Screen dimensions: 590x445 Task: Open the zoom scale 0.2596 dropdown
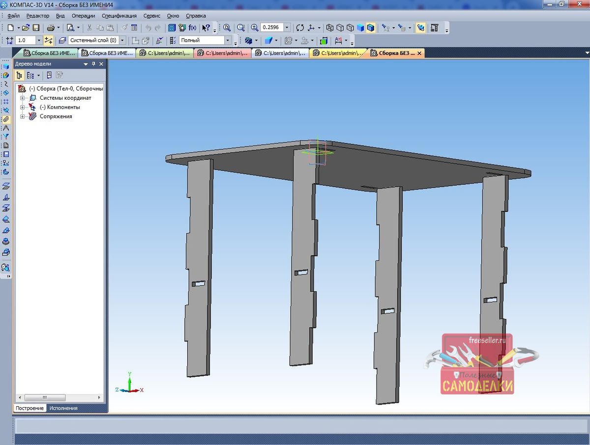(x=287, y=28)
